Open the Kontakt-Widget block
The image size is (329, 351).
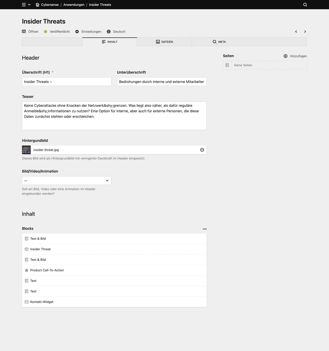pos(114,302)
